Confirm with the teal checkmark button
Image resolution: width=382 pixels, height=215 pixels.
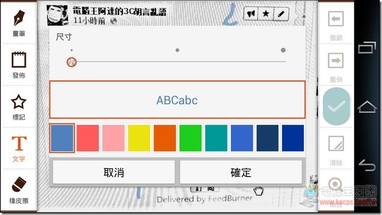(336, 107)
